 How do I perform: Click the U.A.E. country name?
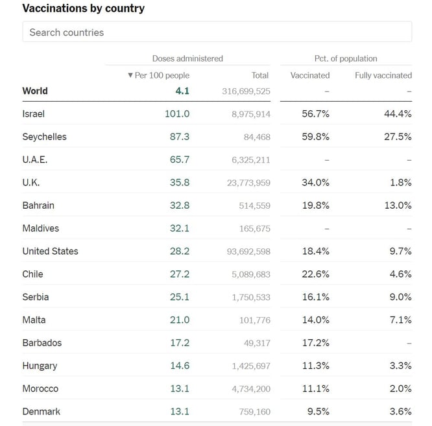[x=35, y=160]
